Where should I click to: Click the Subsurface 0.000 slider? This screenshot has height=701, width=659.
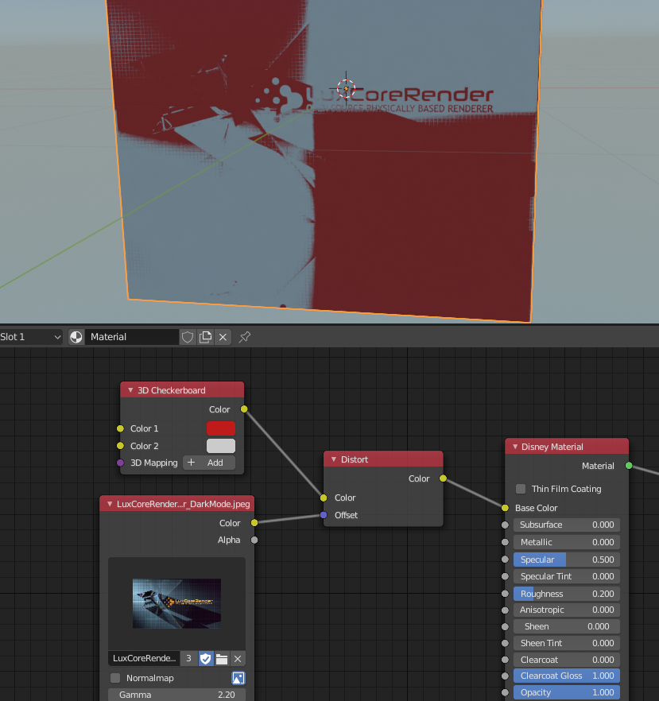tap(567, 525)
